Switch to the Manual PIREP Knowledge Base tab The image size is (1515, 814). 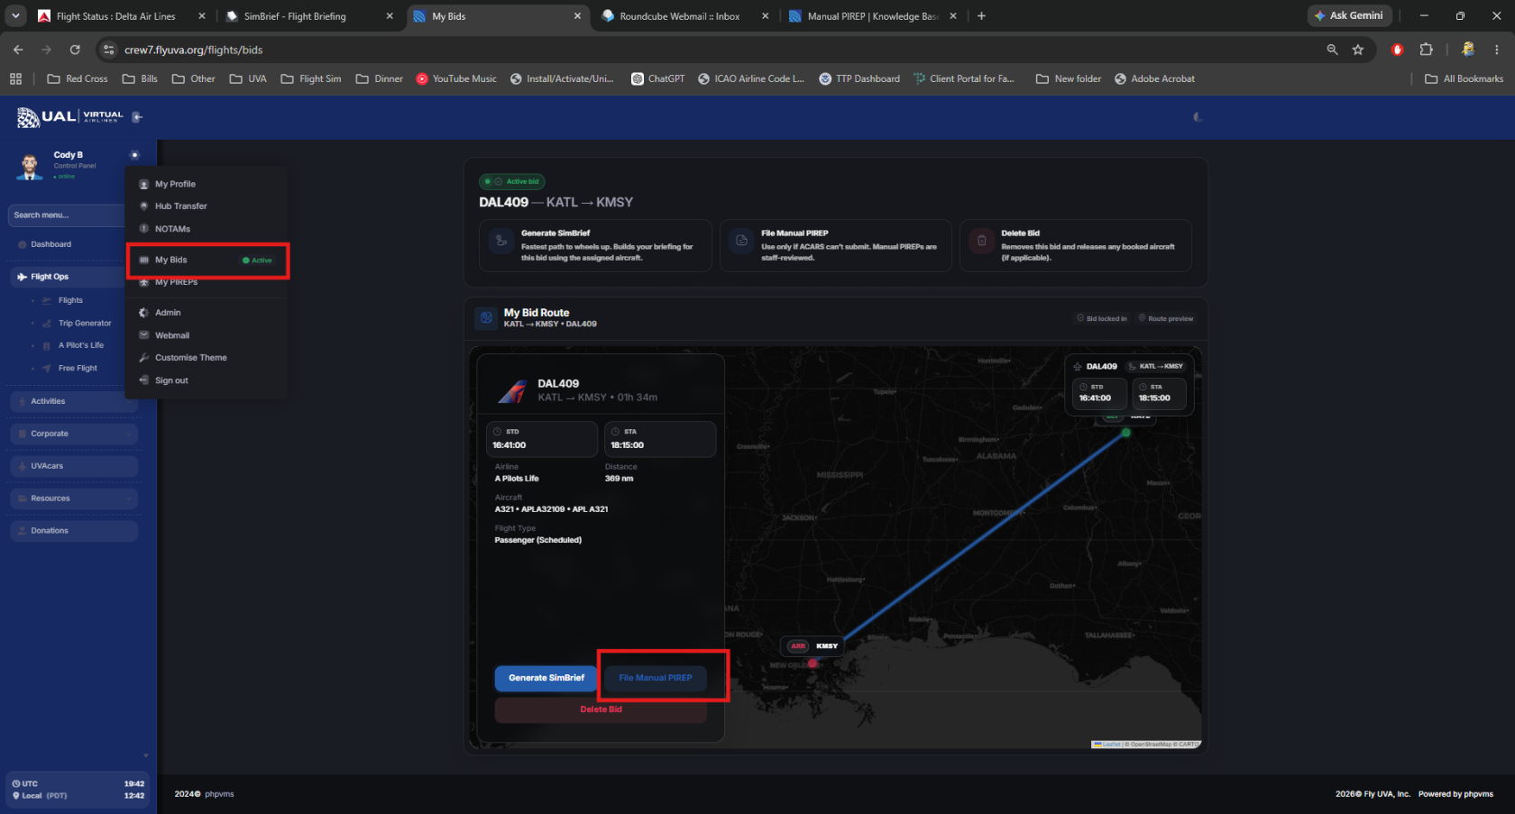click(x=873, y=16)
